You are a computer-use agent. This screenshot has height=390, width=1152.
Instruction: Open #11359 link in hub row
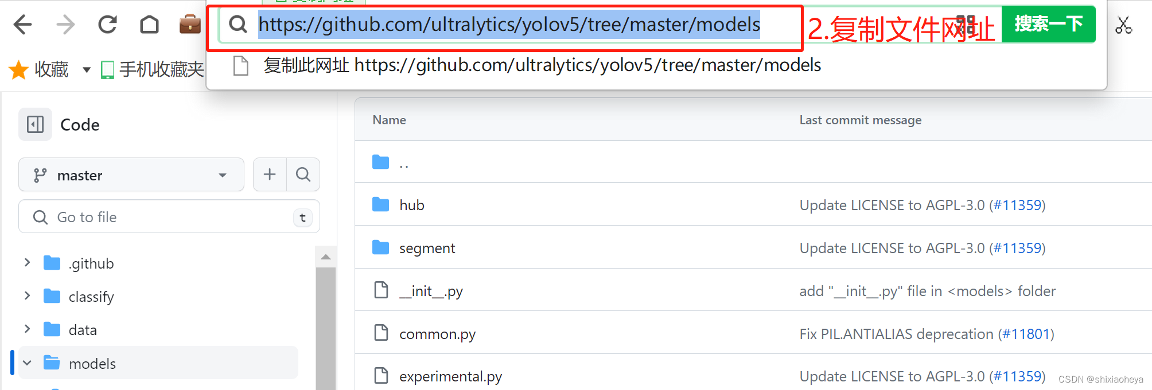tap(1018, 205)
